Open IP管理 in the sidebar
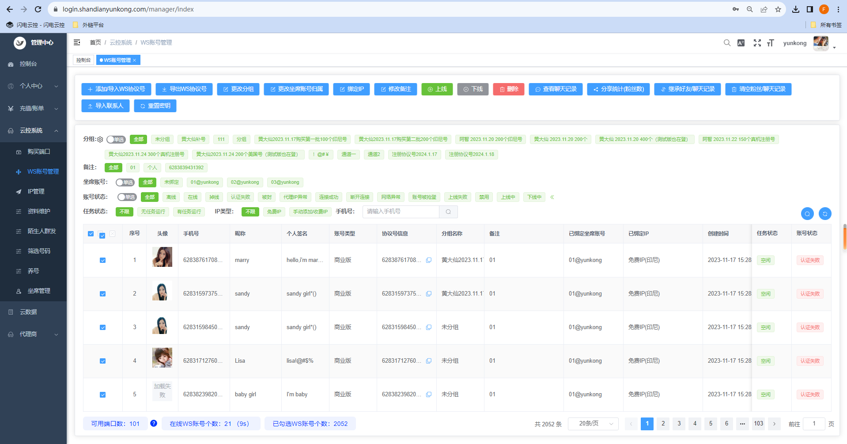This screenshot has width=847, height=444. [x=33, y=191]
